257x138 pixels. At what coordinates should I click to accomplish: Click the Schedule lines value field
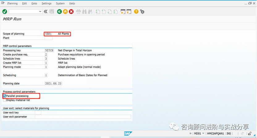pos(46,58)
